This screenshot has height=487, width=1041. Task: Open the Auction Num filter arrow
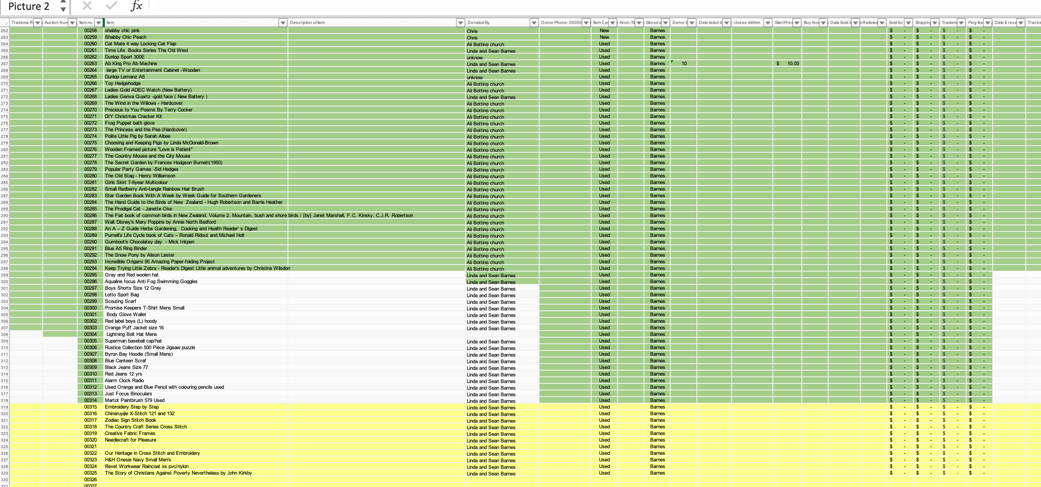[x=72, y=23]
